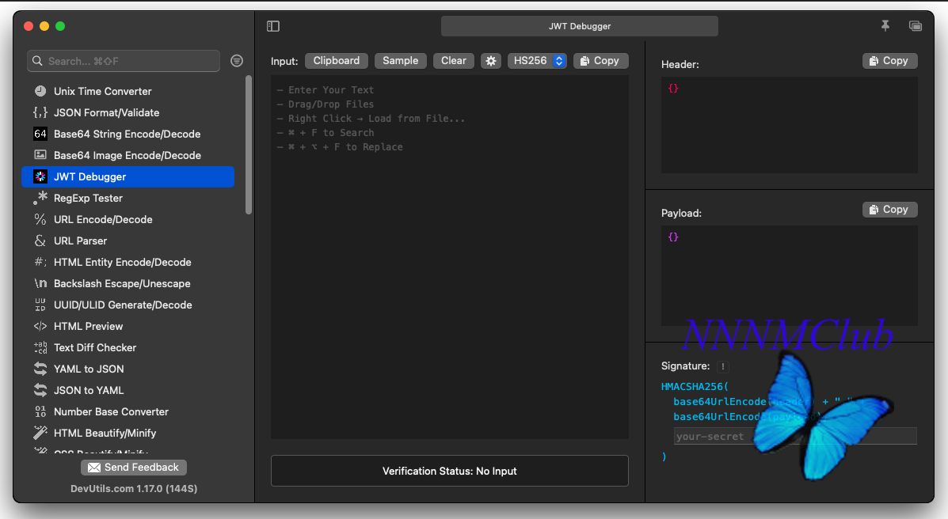Viewport: 948px width, 519px height.
Task: Click the sidebar filter icon next to search
Action: (x=237, y=61)
